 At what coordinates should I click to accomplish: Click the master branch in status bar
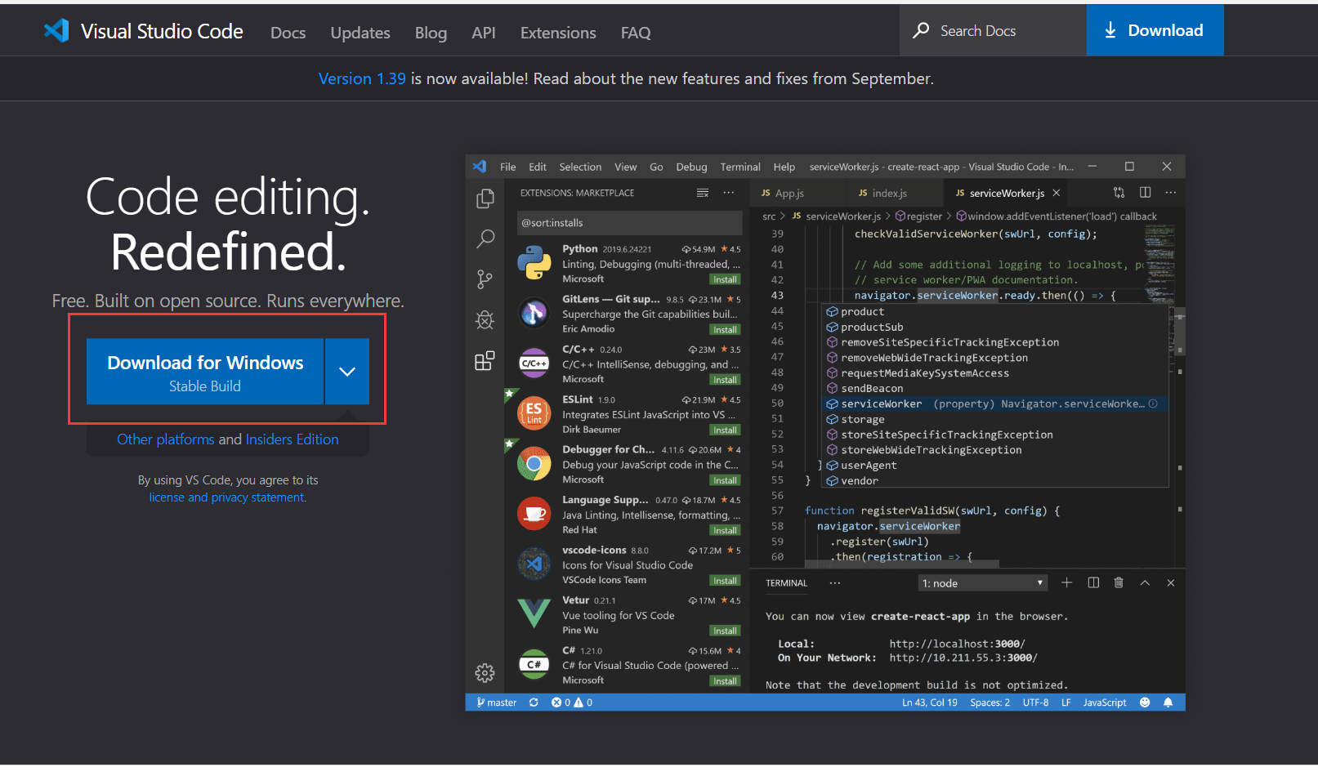(497, 702)
